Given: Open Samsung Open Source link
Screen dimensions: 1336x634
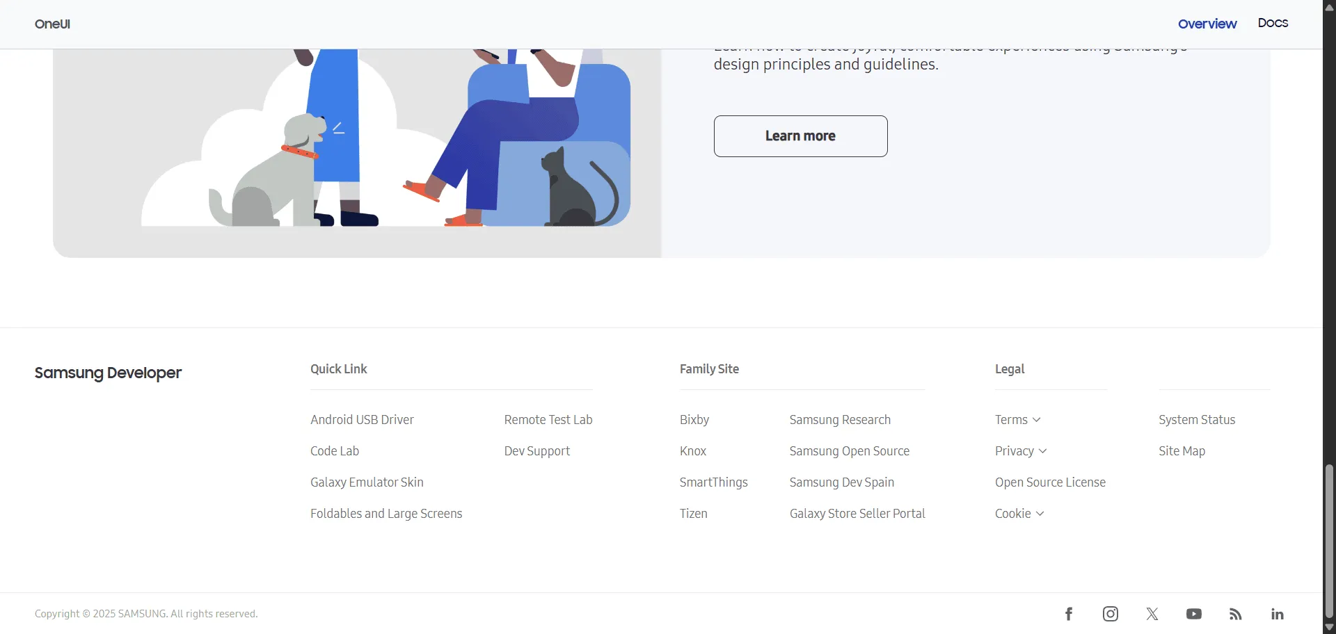Looking at the screenshot, I should pyautogui.click(x=850, y=451).
